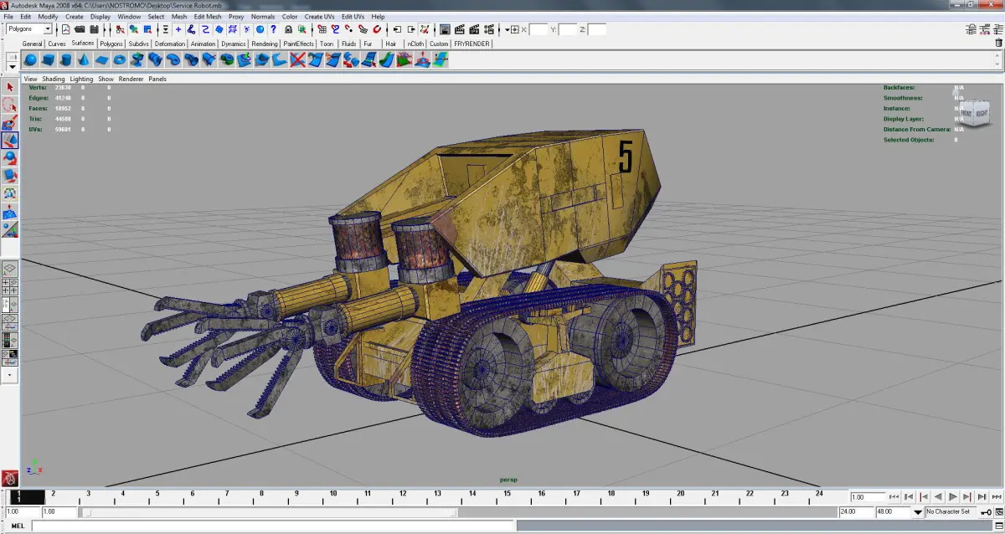Click the playback end field 24.00

click(x=855, y=511)
